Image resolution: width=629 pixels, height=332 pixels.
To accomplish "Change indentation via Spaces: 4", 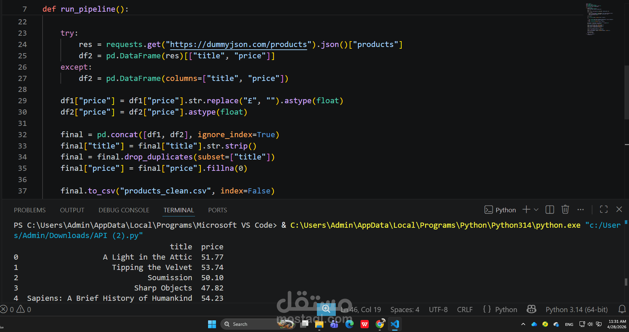I will [x=405, y=310].
